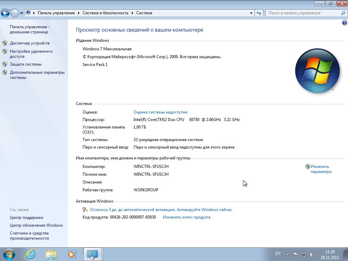
Task: Click Control Panel taskbar button
Action: pyautogui.click(x=92, y=254)
